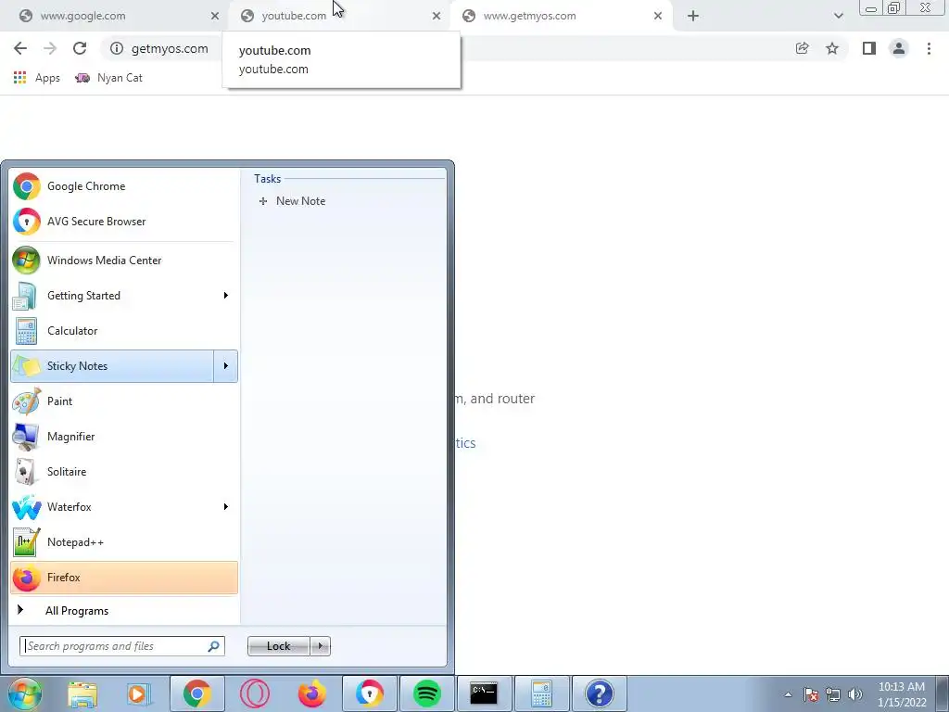
Task: Open Help and Support taskbar button
Action: pos(600,693)
